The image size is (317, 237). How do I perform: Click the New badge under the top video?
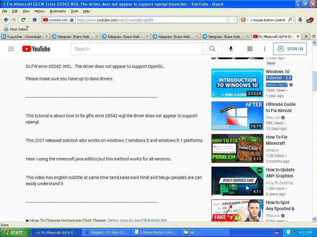(271, 63)
